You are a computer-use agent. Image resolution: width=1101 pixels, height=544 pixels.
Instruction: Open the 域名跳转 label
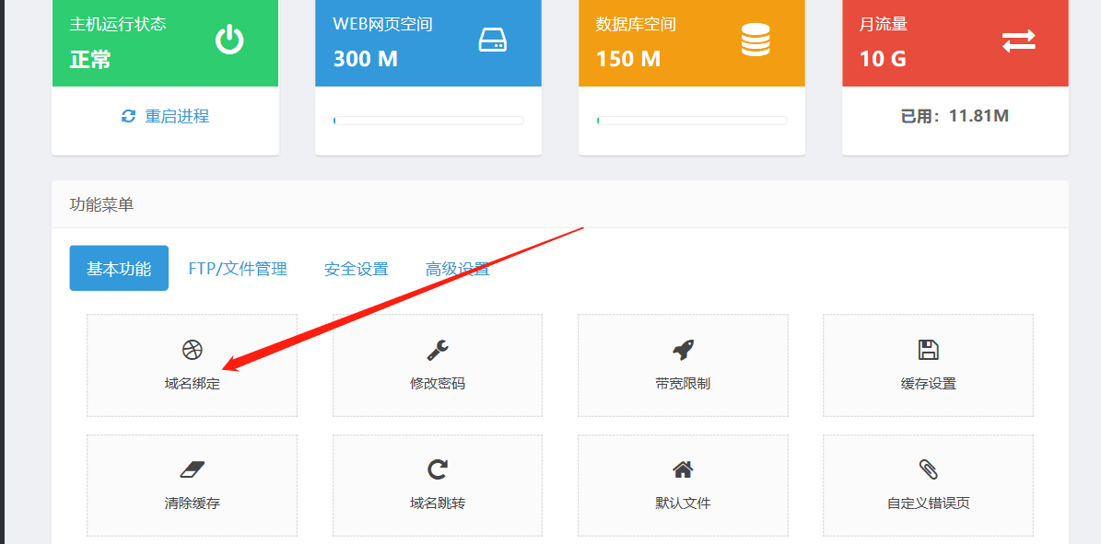[438, 503]
